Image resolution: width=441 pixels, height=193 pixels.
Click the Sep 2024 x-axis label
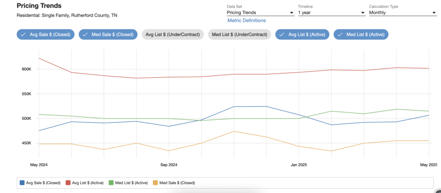[169, 165]
